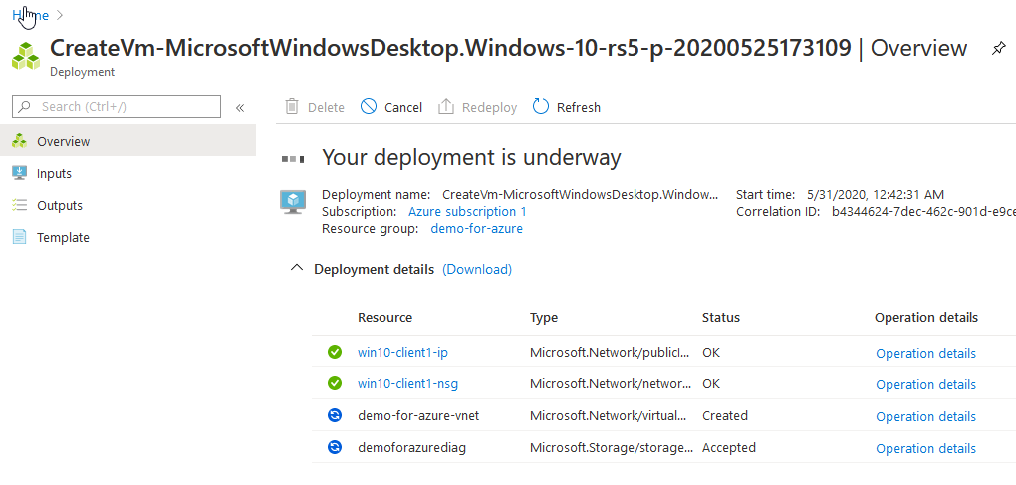
Task: Refresh the deployment overview
Action: 567,107
